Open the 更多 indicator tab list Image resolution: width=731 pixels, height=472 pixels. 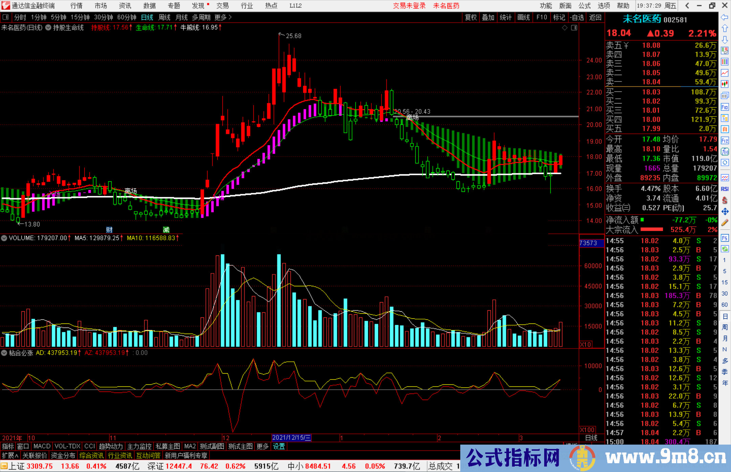click(x=262, y=446)
